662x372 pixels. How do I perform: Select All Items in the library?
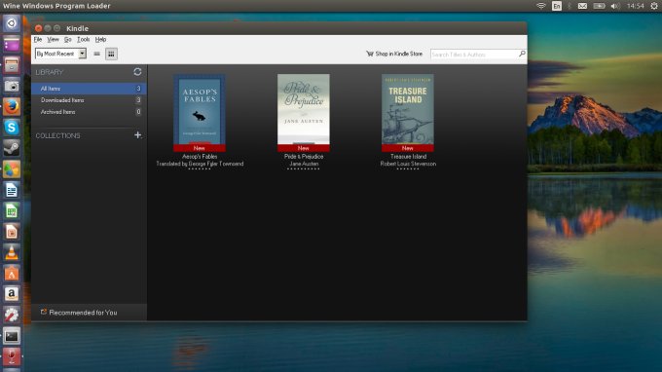pyautogui.click(x=89, y=89)
